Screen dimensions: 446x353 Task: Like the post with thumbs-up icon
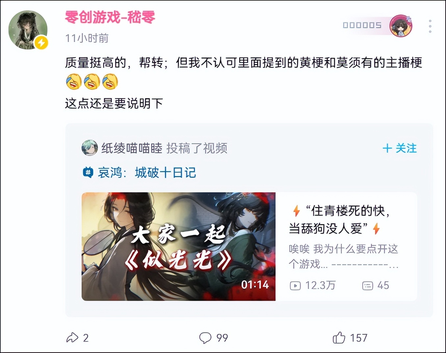coord(339,338)
